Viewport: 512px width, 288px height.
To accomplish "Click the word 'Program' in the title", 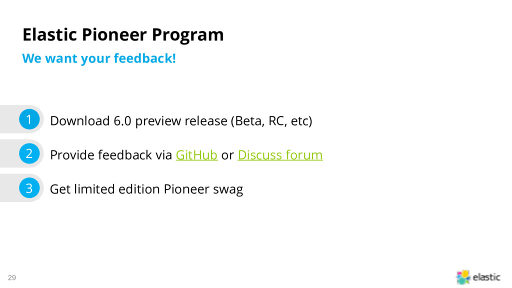I will (188, 35).
